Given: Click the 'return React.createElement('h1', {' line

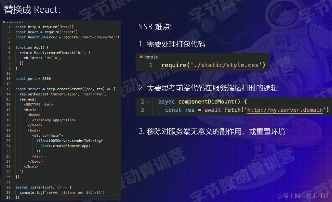Looking at the screenshot, I should (55, 53).
